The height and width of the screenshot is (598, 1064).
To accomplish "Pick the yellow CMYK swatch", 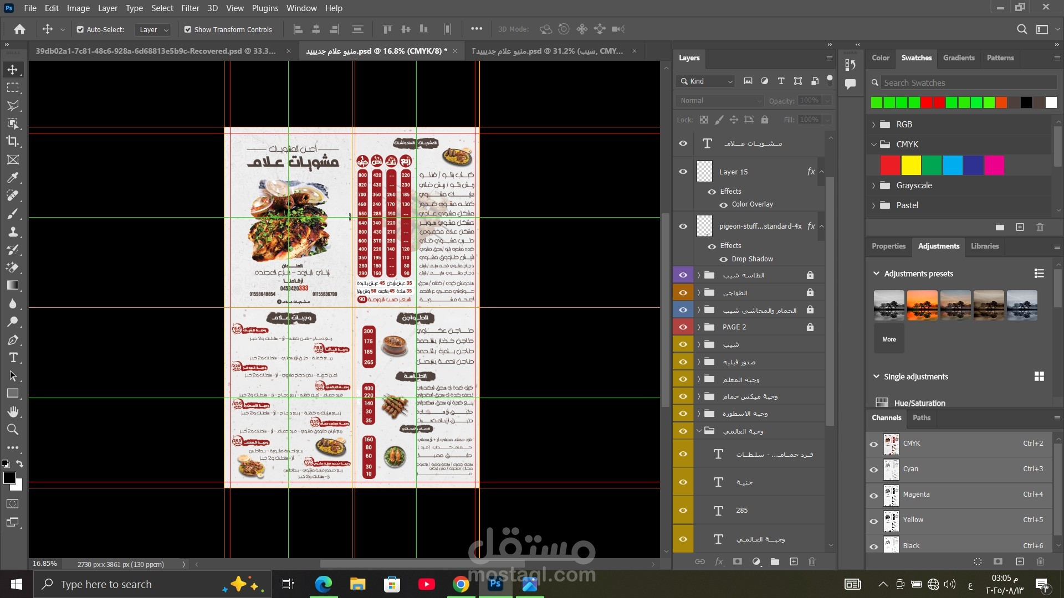I will click(911, 165).
